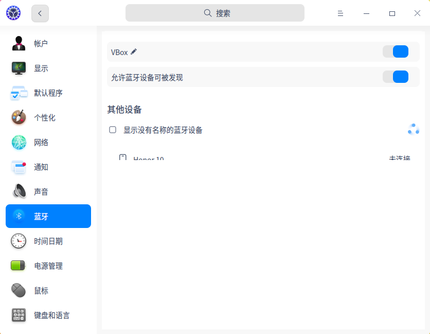430x334 pixels.
Task: Click the 未连接 status of Honor 10
Action: click(399, 158)
